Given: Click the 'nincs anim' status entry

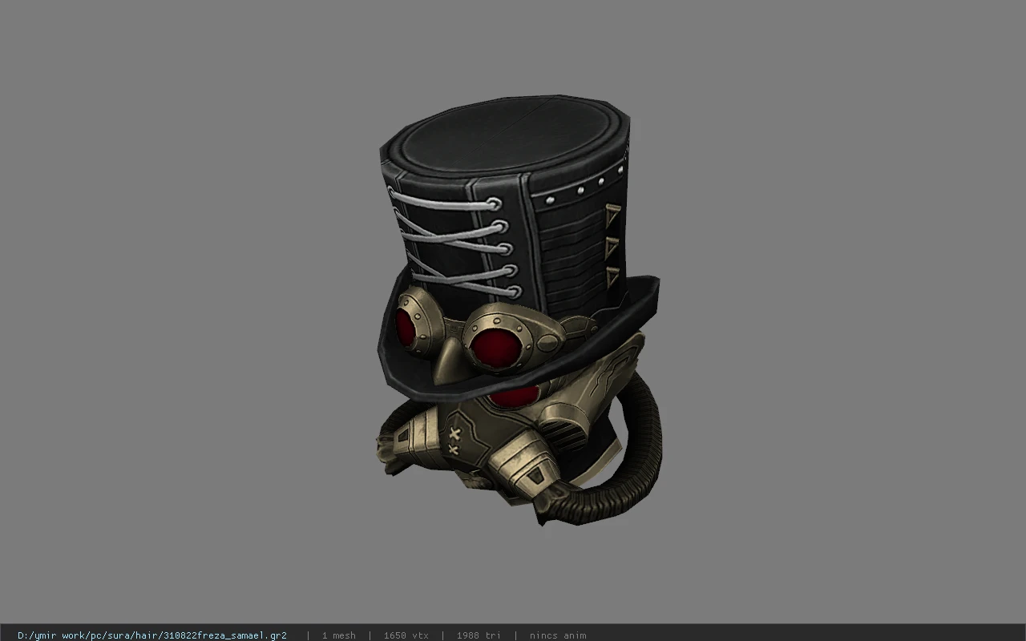Looking at the screenshot, I should (558, 635).
